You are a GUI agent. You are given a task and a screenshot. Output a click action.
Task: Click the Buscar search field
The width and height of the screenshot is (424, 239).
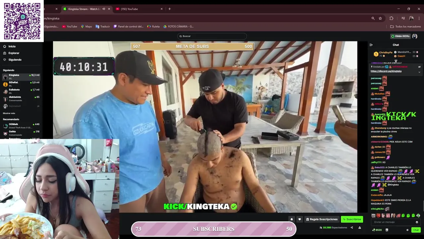(212, 36)
